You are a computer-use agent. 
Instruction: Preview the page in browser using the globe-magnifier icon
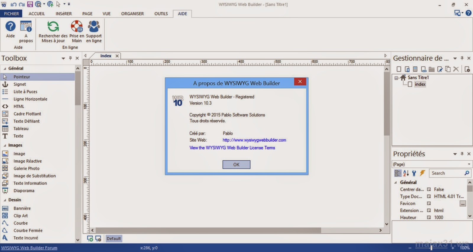38,4
